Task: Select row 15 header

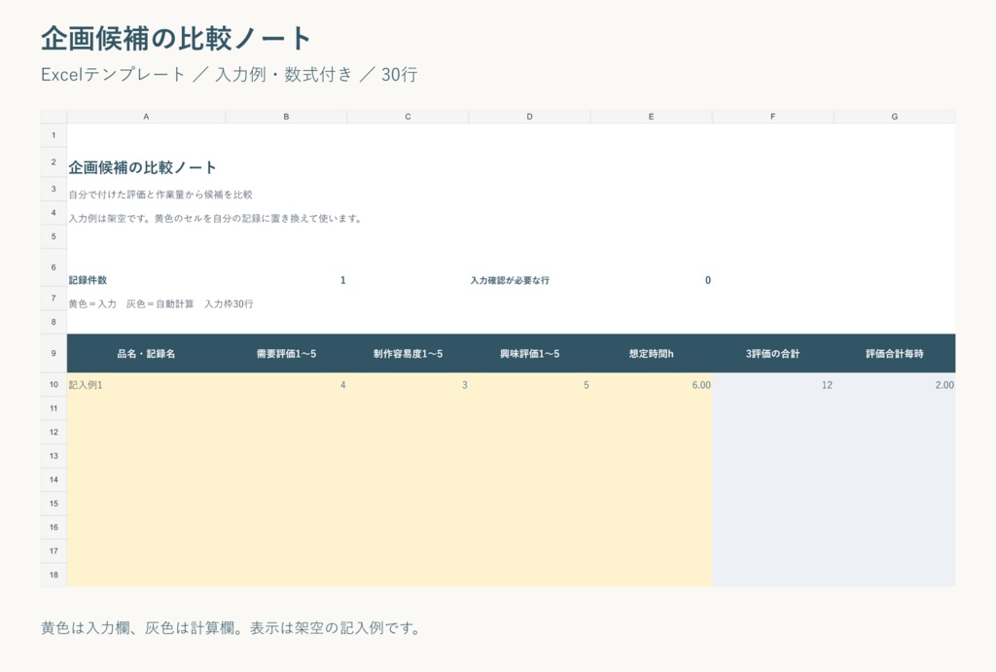Action: pyautogui.click(x=53, y=504)
